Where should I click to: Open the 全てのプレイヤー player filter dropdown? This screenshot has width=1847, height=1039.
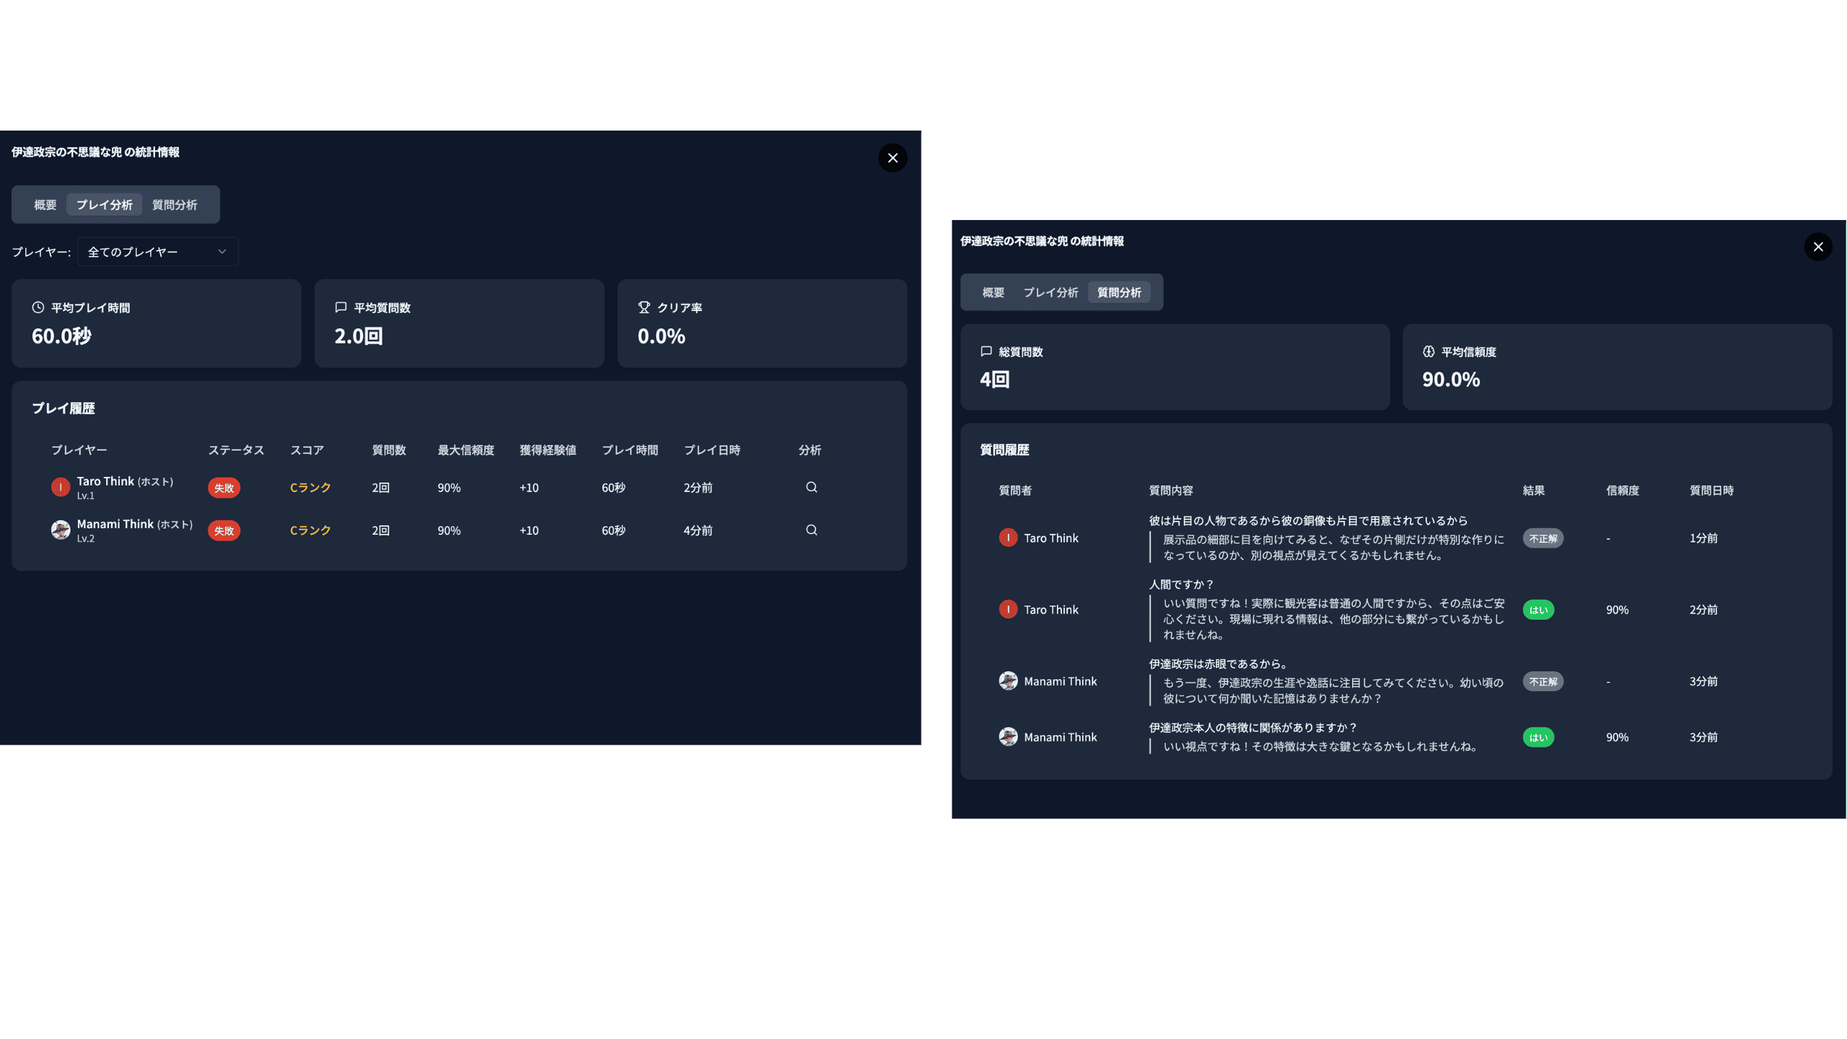[x=157, y=251]
